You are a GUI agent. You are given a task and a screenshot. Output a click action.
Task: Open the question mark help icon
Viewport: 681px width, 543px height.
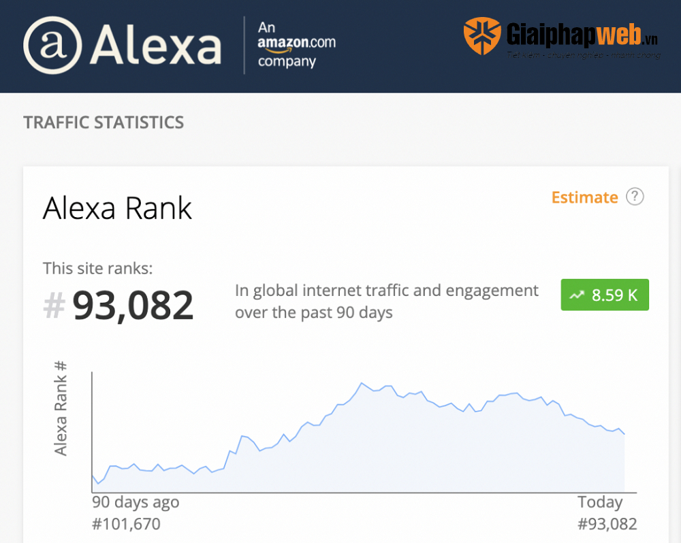pos(635,197)
